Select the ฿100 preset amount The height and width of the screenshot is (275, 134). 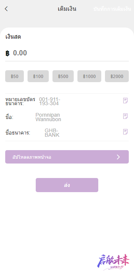(38, 76)
